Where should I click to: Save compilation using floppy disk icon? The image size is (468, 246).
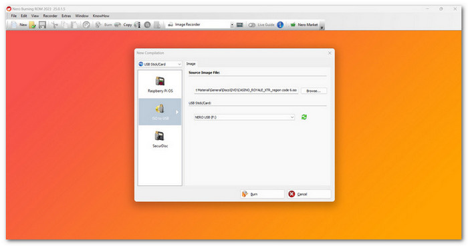coord(42,25)
